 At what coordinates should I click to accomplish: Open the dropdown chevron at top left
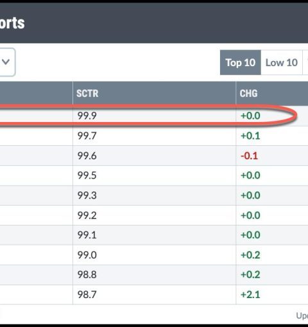tap(6, 62)
